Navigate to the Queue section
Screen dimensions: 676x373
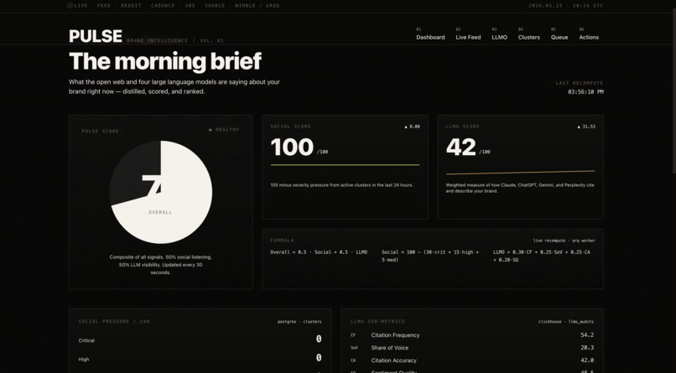(559, 38)
